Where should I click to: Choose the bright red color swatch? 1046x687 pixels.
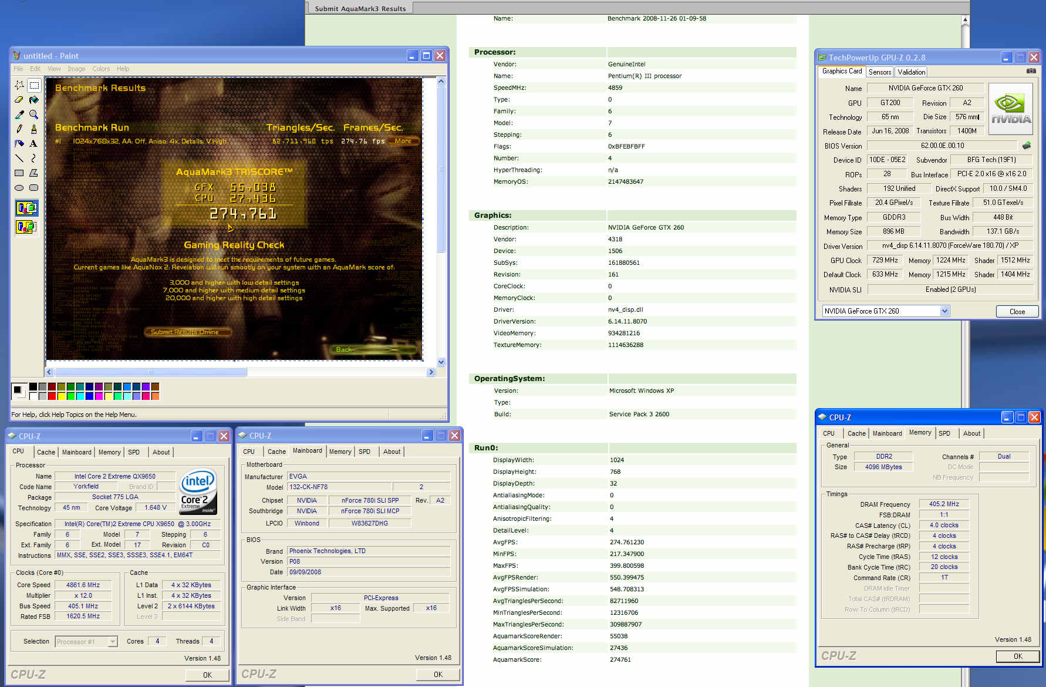coord(52,396)
